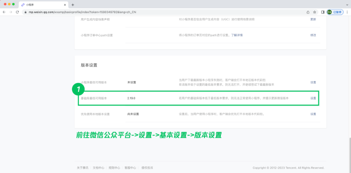This screenshot has height=173, width=351.
Task: Open a new browser tab
Action: pyautogui.click(x=73, y=5)
